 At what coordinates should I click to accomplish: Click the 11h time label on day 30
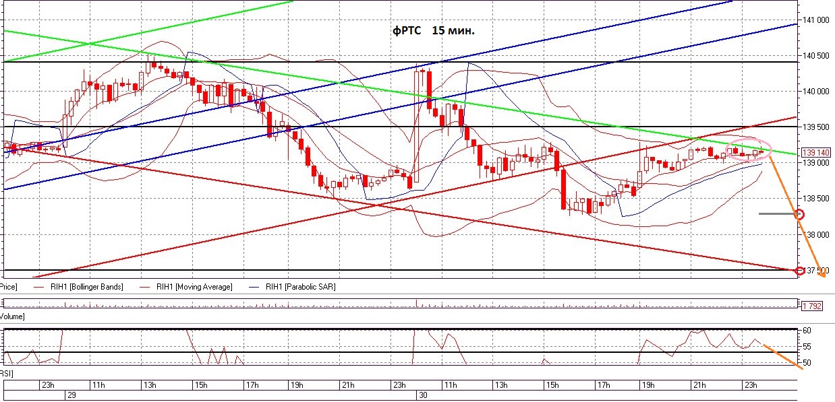click(449, 386)
